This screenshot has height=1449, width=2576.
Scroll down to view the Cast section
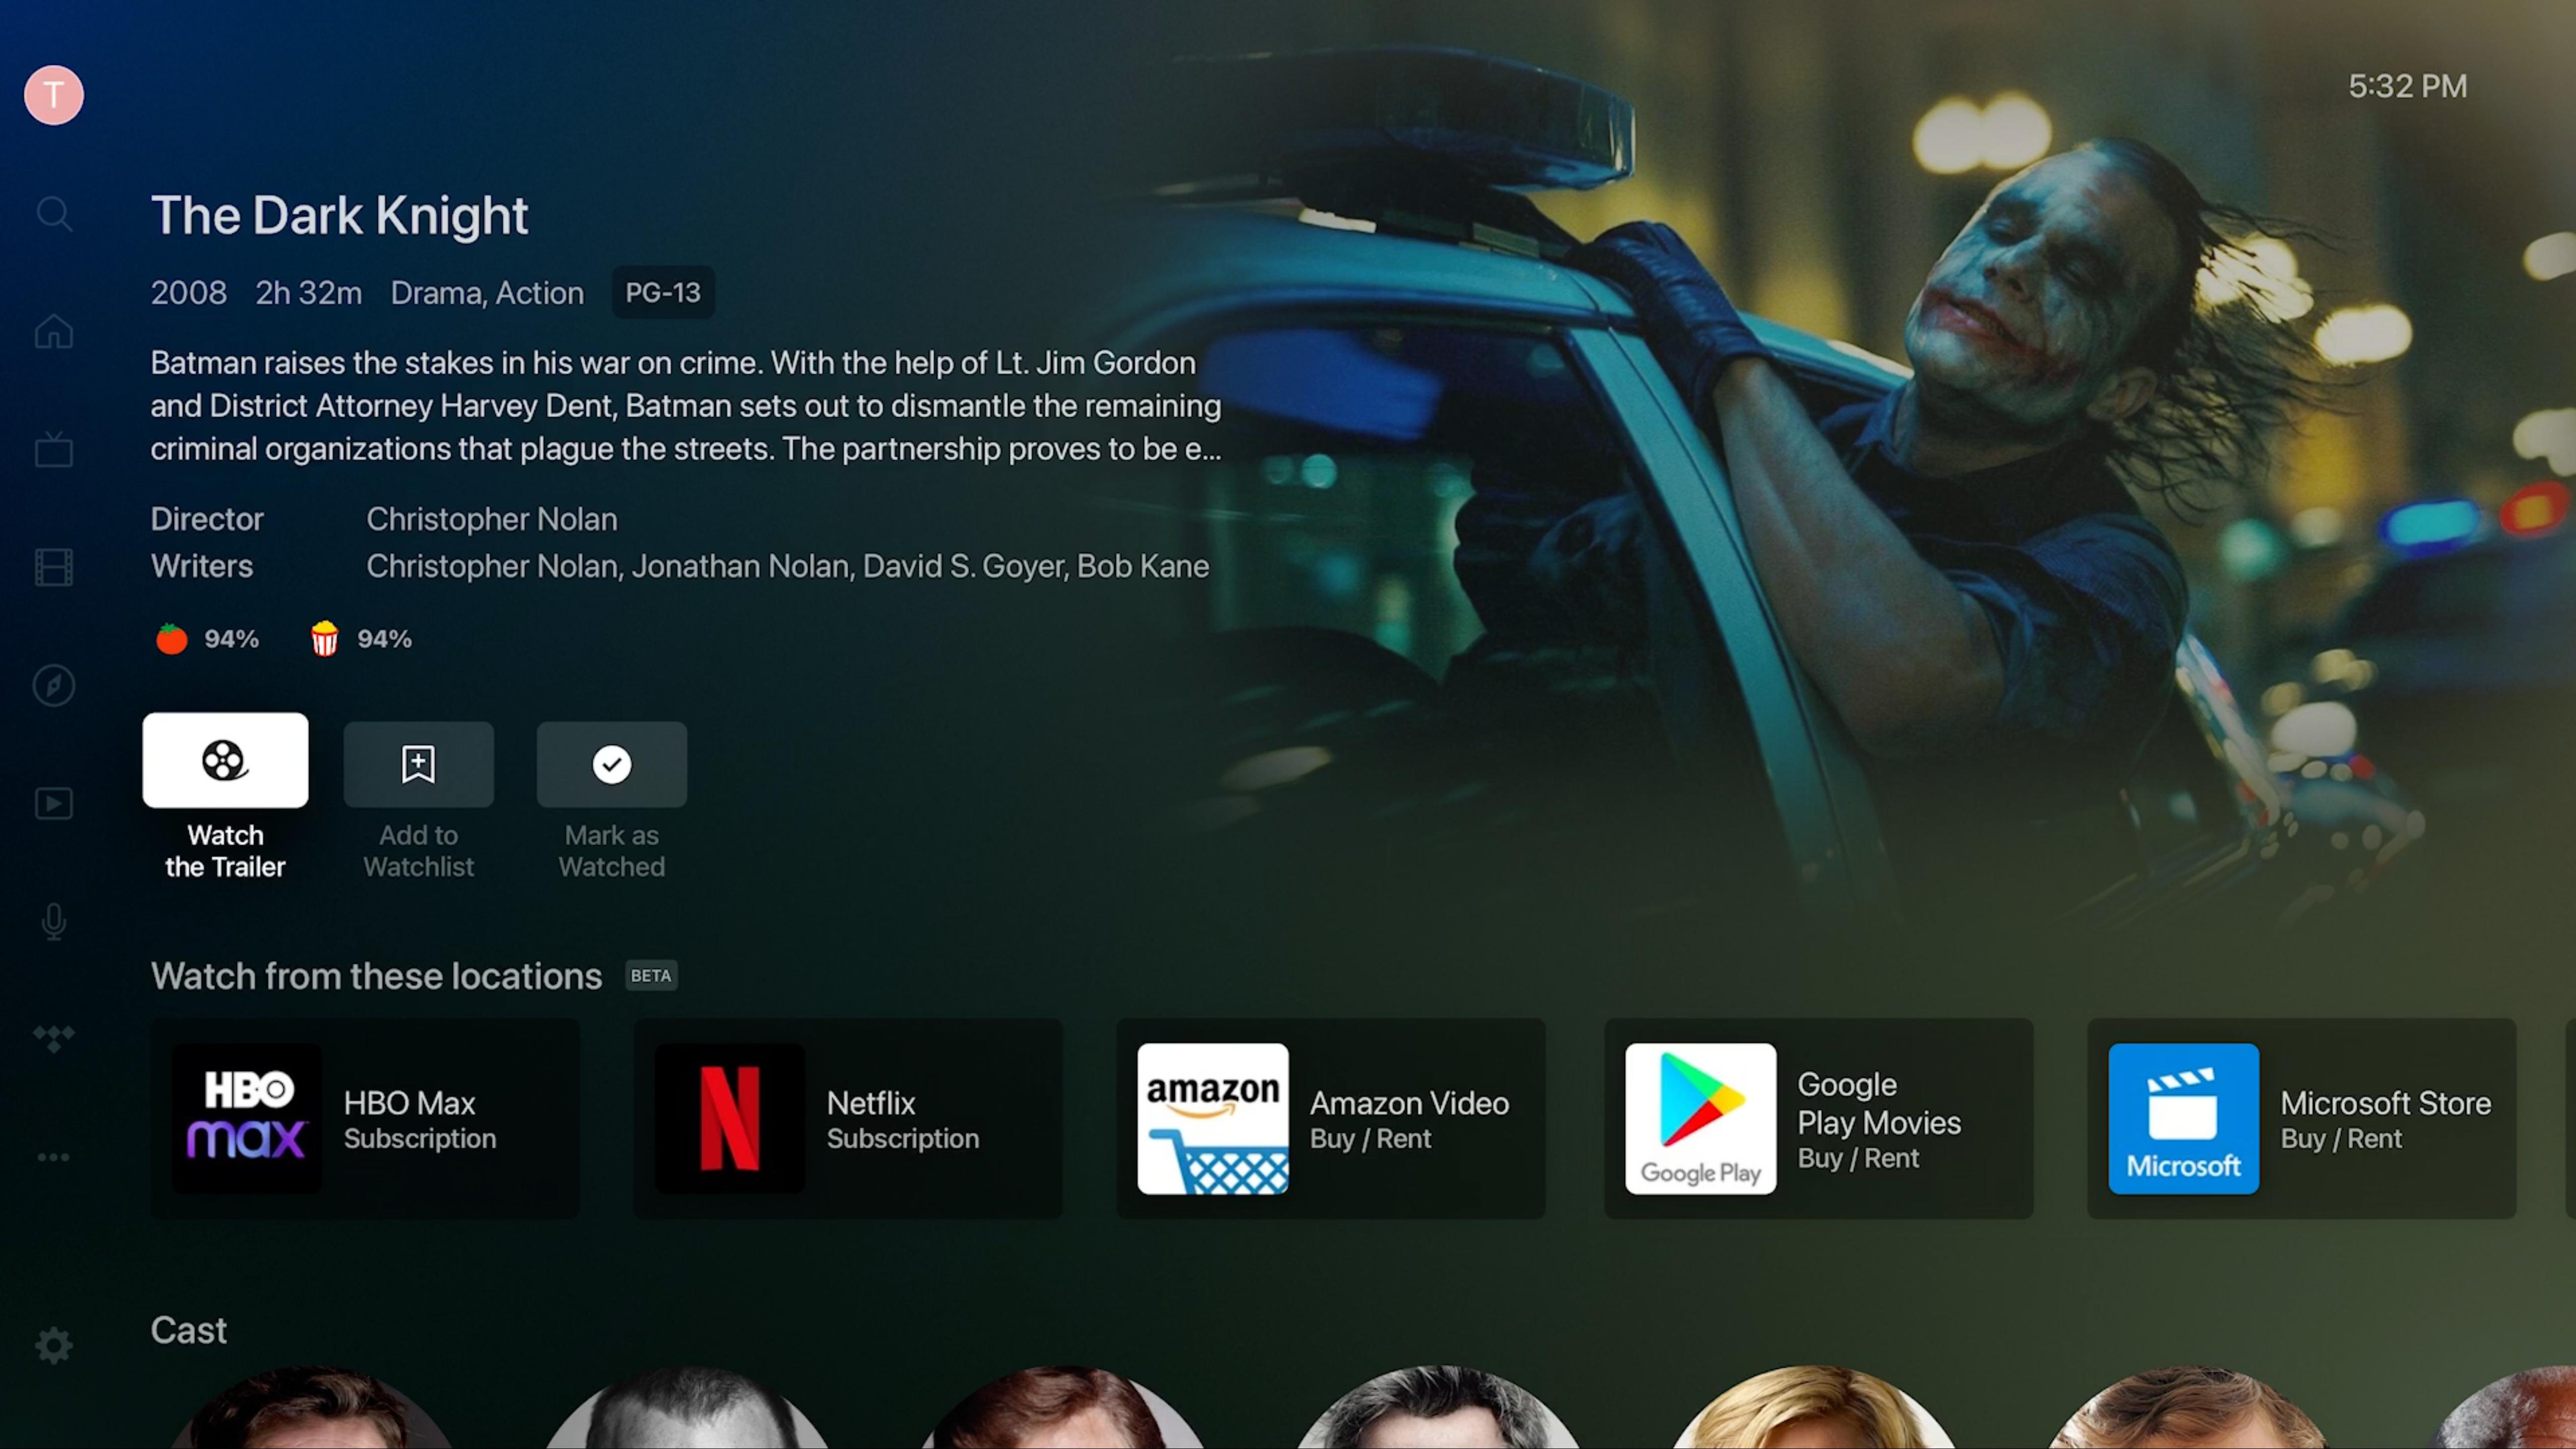pyautogui.click(x=189, y=1329)
